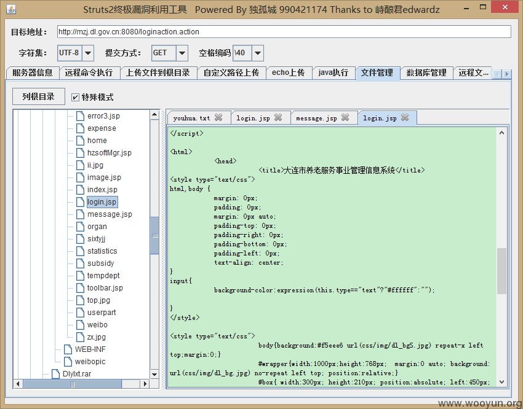
Task: Switch to the 服务器信息 tab
Action: pos(33,73)
